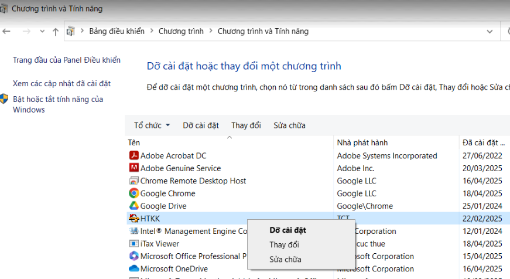The height and width of the screenshot is (279, 510).
Task: Expand the address bar history dropdown
Action: pyautogui.click(x=490, y=32)
